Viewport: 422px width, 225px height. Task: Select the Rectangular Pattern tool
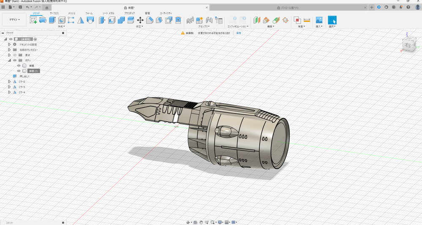pyautogui.click(x=71, y=20)
